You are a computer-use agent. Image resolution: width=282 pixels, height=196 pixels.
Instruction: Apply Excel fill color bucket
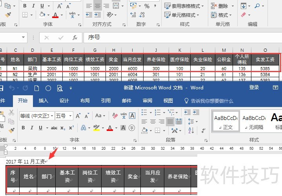[x=42, y=15]
